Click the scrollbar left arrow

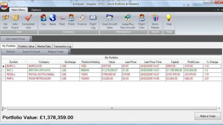(5, 109)
